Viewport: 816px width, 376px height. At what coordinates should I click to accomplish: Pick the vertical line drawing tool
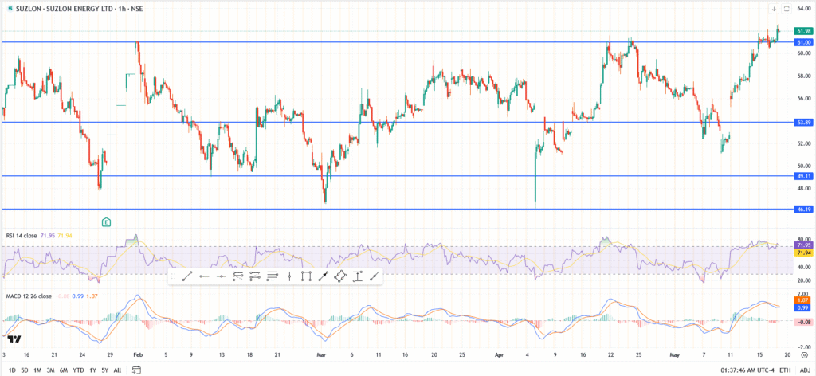pos(288,276)
